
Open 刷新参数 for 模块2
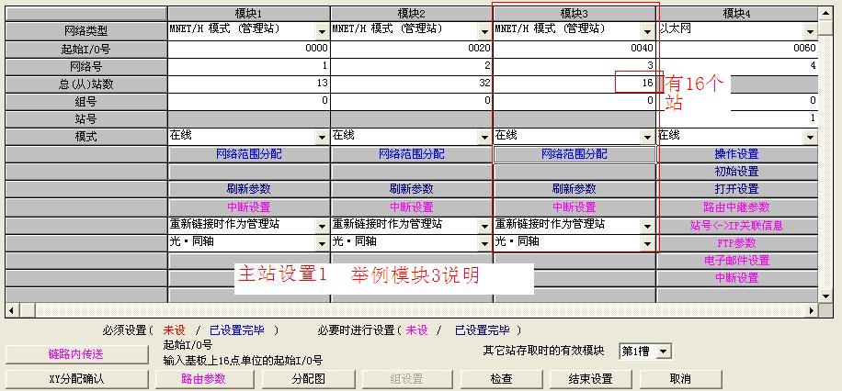coord(411,189)
